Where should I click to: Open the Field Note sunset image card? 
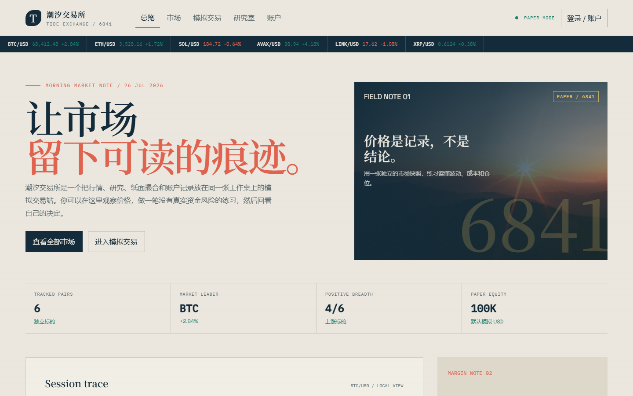(x=481, y=171)
